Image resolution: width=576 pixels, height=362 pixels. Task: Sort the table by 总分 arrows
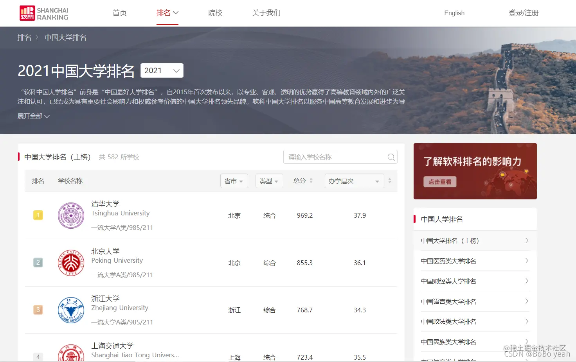(x=311, y=181)
